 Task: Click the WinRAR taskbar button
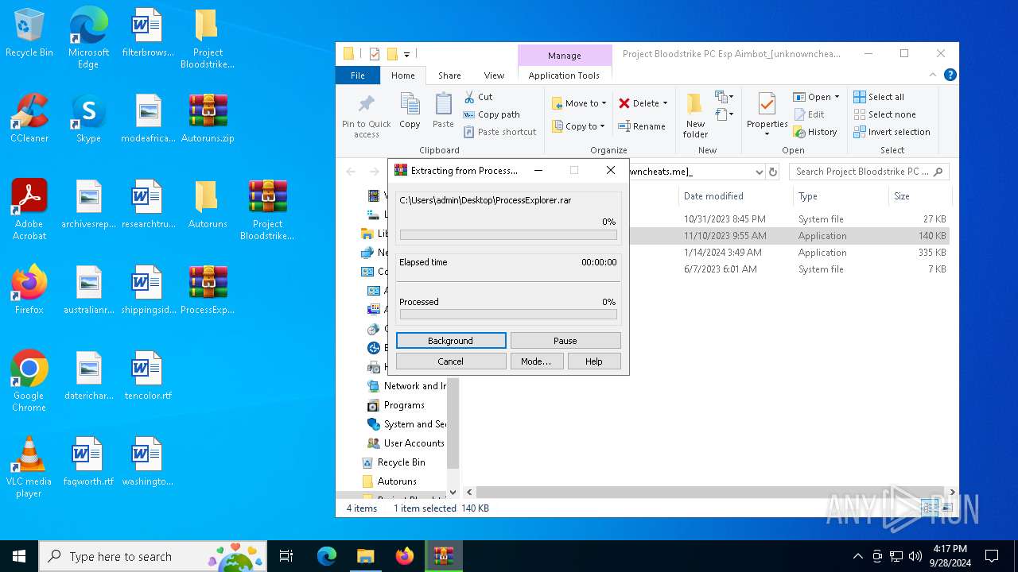coord(443,556)
